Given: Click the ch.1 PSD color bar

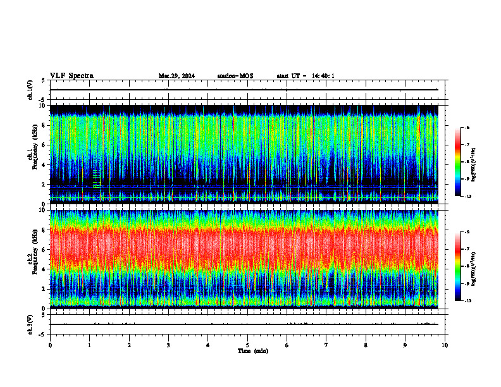Looking at the screenshot, I should (457, 162).
